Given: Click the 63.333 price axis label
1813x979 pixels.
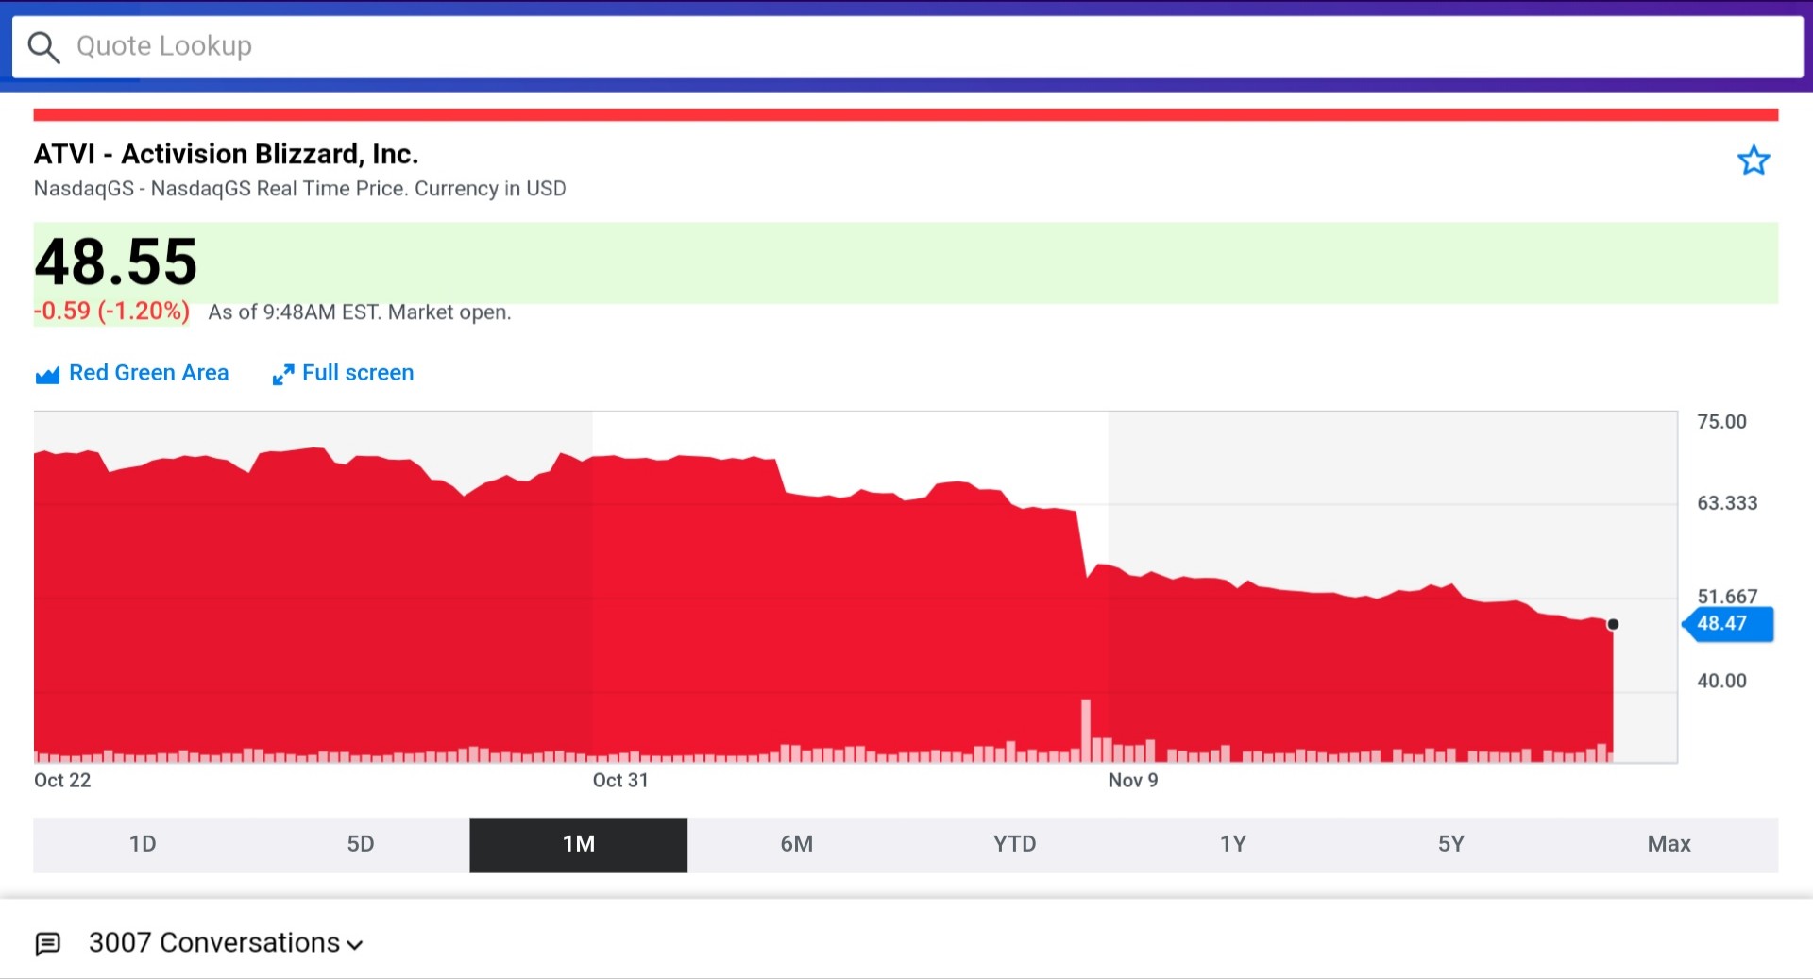Looking at the screenshot, I should (1727, 503).
